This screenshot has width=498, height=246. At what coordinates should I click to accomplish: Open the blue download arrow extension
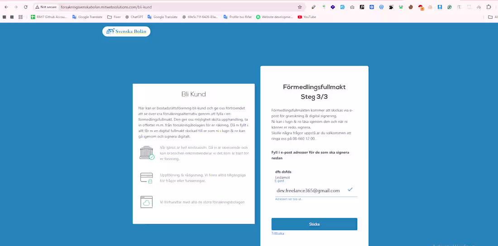point(440,7)
